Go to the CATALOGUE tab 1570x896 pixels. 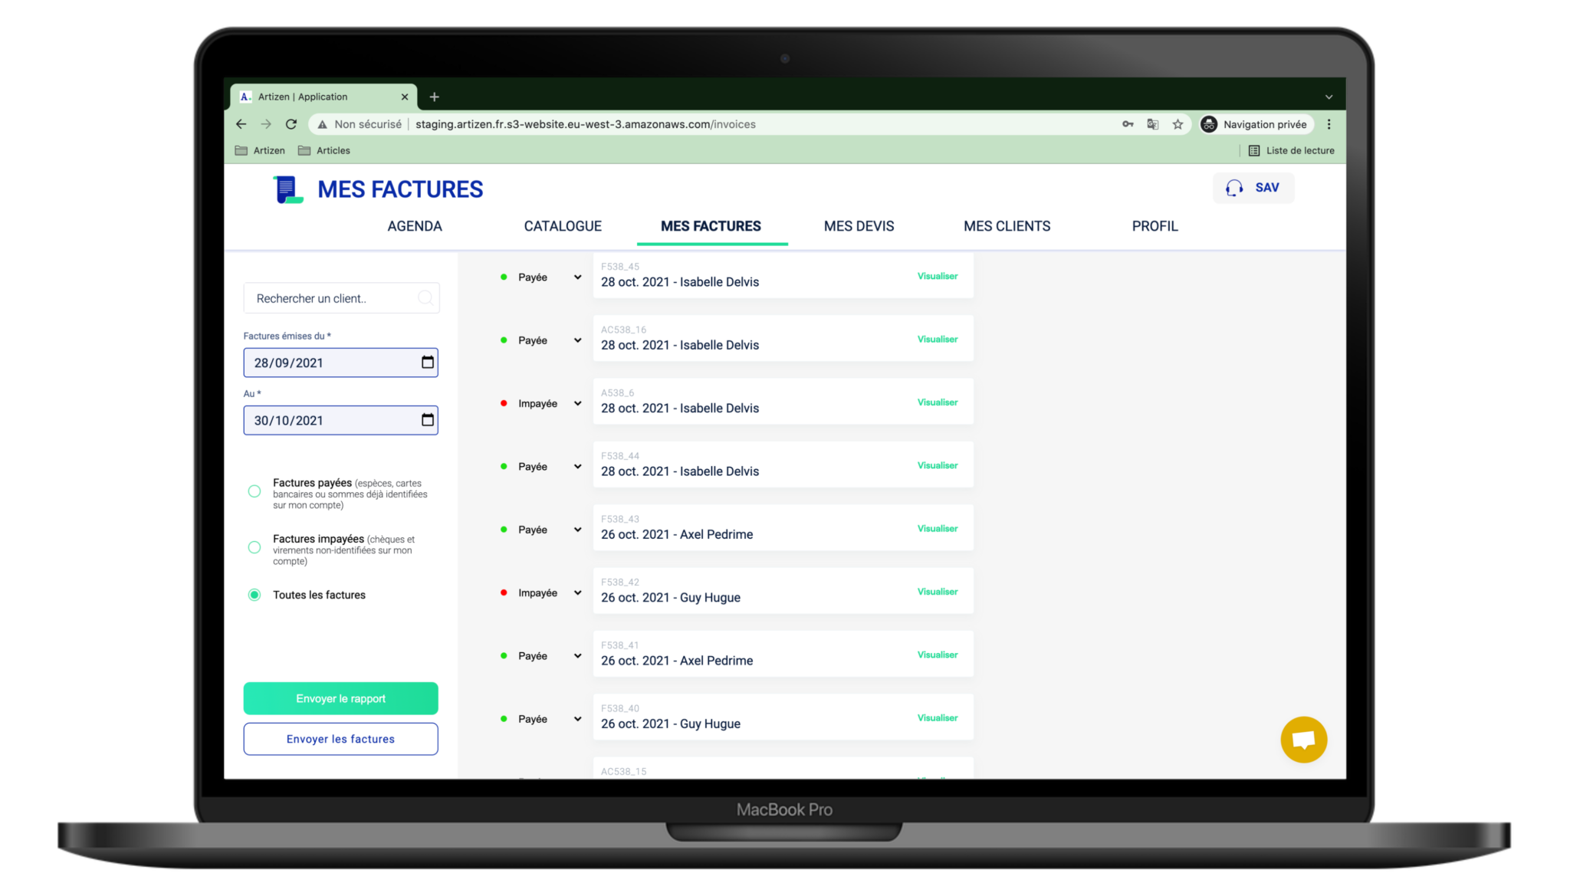563,226
